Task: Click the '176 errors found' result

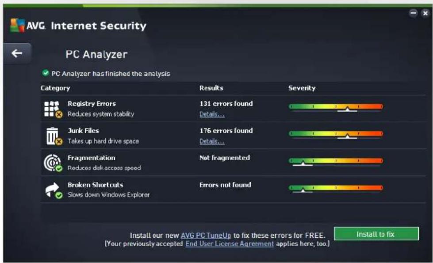Action: [x=226, y=131]
